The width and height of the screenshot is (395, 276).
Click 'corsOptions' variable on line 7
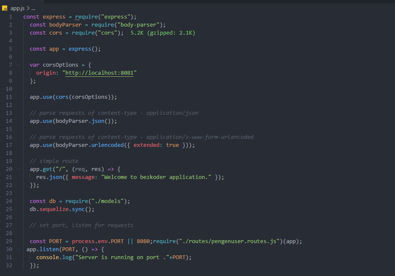60,65
